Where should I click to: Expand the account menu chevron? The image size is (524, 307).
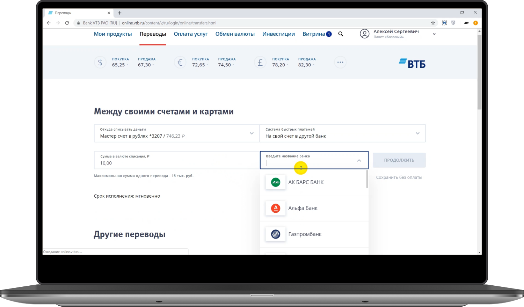[x=434, y=34]
